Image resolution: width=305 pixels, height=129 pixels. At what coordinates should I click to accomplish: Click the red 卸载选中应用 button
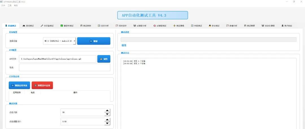(x=42, y=85)
